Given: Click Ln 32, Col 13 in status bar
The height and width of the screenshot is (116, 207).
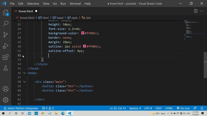Looking at the screenshot, I should tap(118, 108).
